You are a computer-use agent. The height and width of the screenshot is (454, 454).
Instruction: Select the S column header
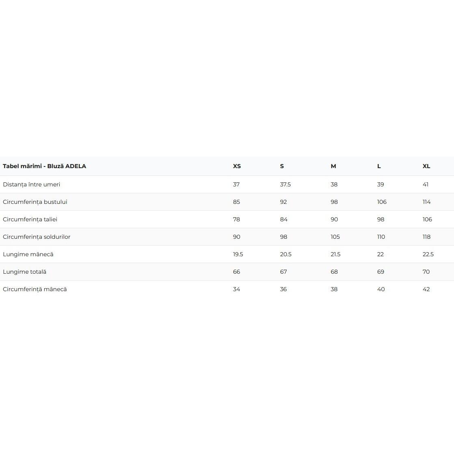[x=282, y=166]
